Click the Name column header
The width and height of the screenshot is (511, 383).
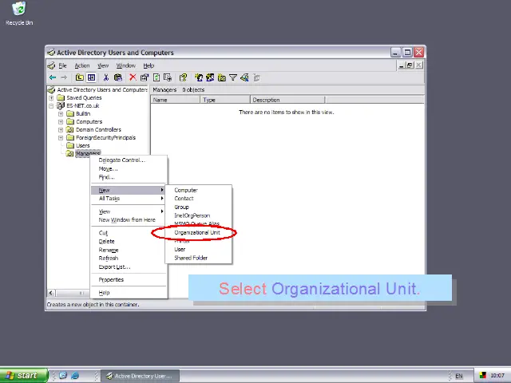pos(176,100)
